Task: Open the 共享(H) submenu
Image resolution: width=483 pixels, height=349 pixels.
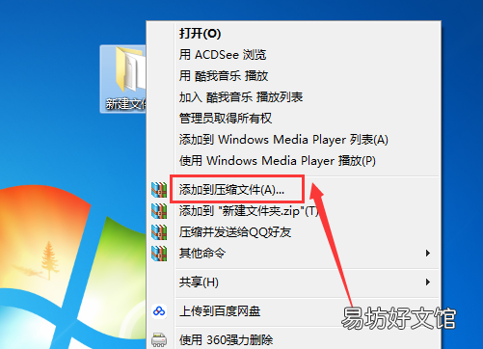Action: pyautogui.click(x=293, y=282)
